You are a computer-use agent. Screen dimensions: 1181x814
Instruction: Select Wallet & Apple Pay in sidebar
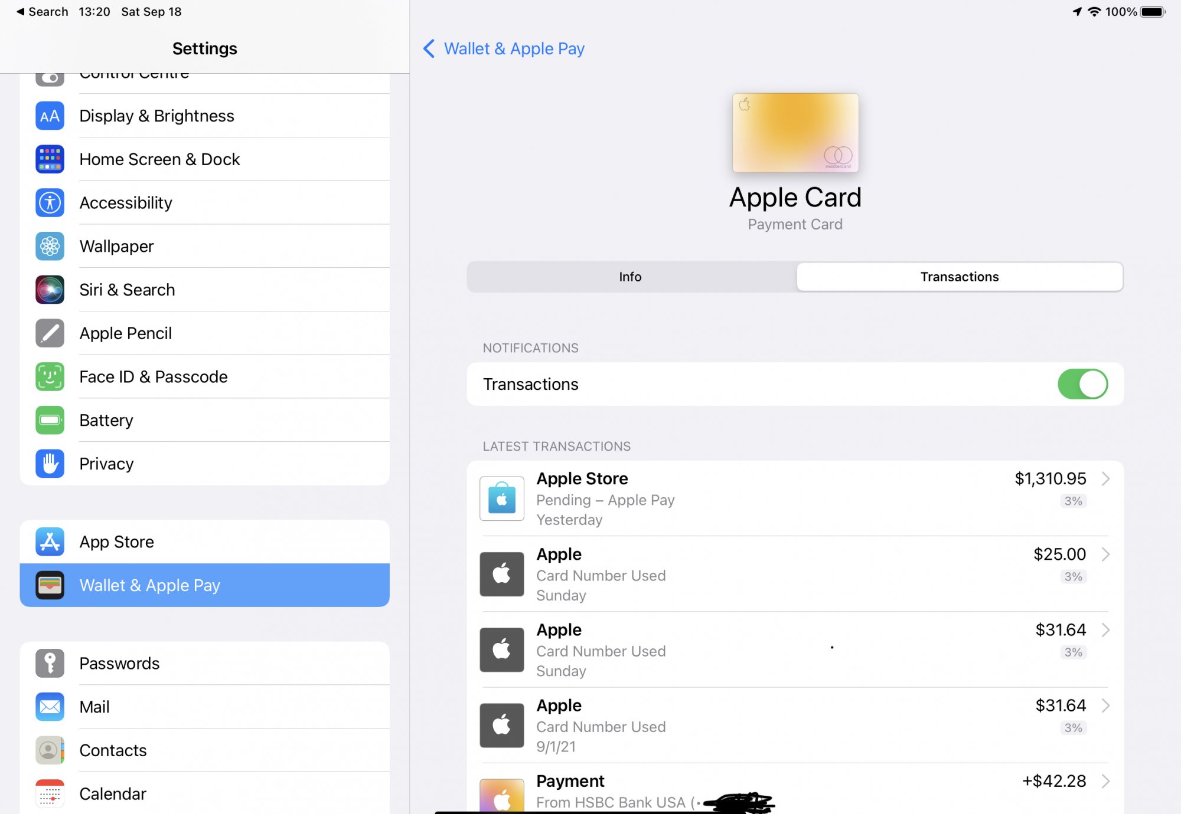point(204,585)
